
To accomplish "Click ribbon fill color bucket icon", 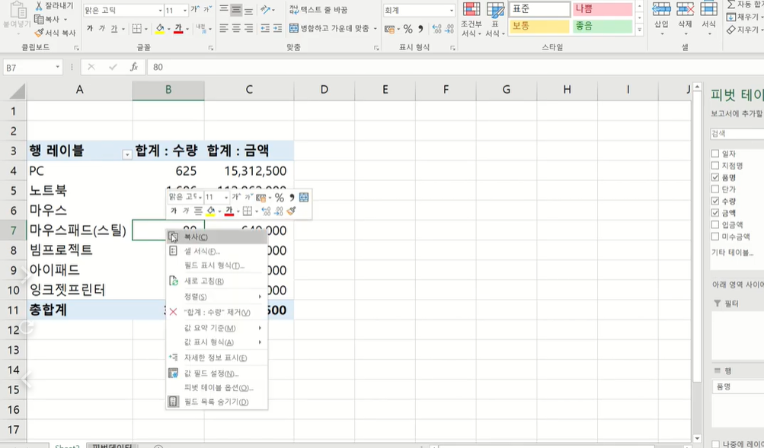I will click(160, 29).
